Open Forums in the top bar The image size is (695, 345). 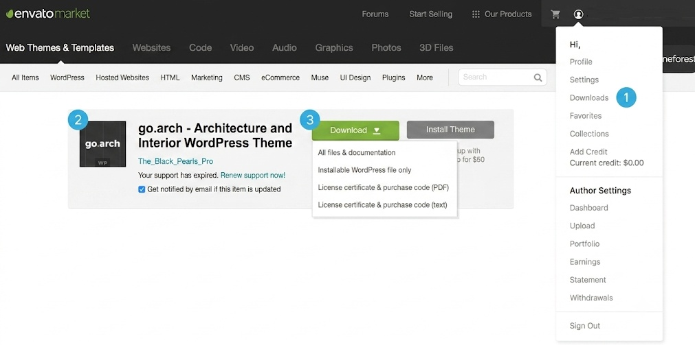375,14
